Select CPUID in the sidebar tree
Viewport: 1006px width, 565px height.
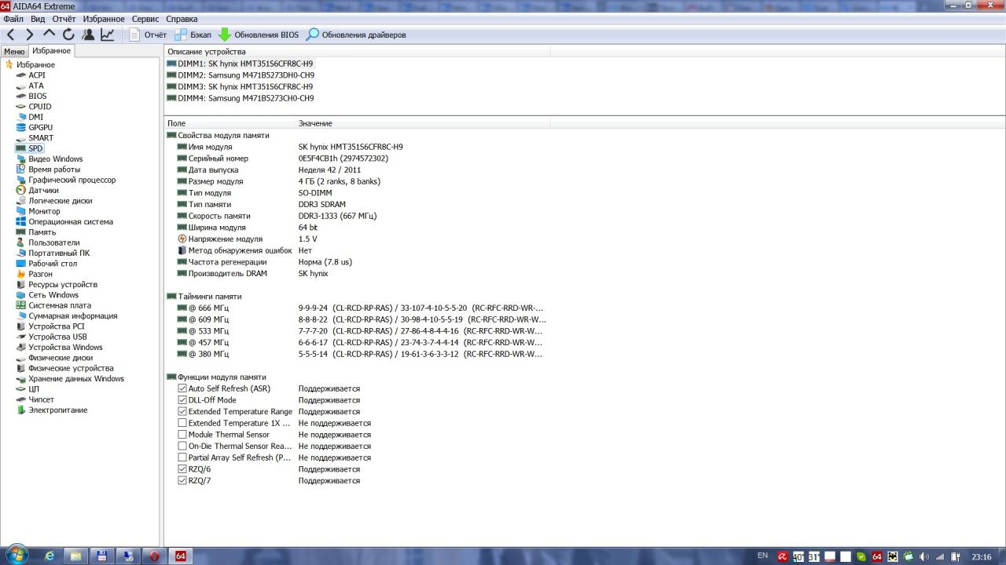[x=39, y=107]
